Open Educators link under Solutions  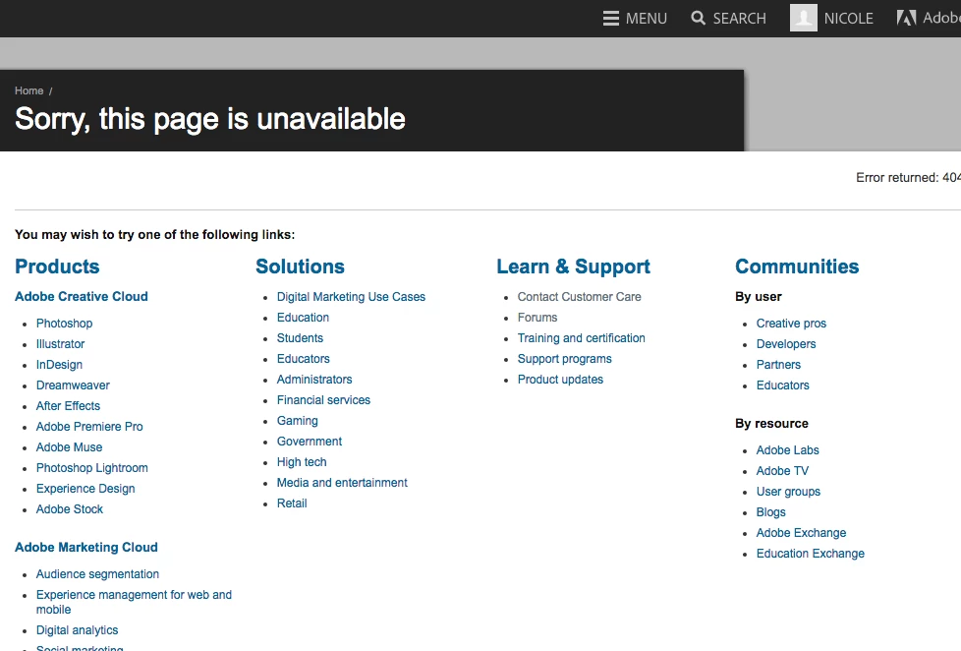coord(304,359)
